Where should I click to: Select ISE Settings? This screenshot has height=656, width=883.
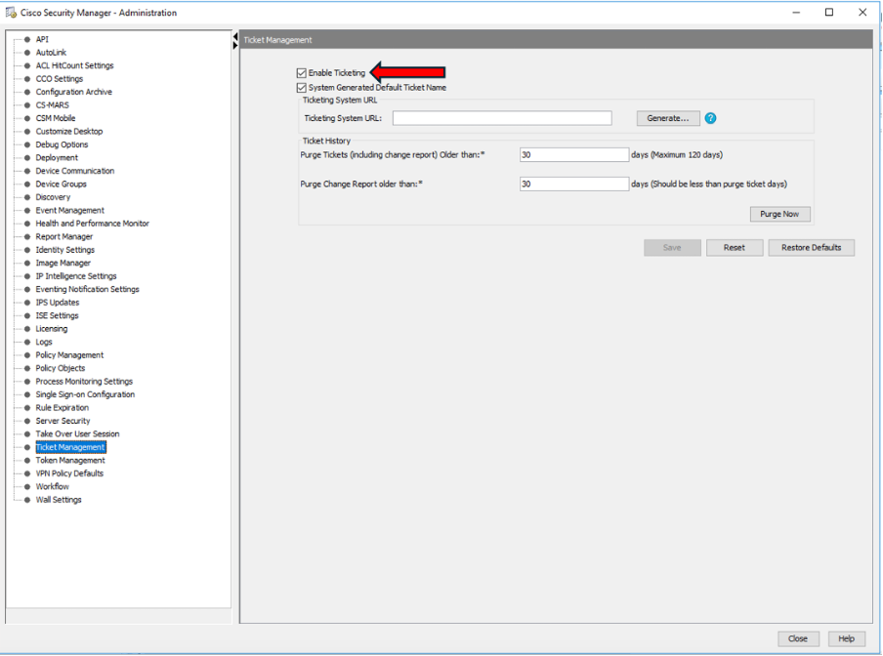(x=57, y=315)
